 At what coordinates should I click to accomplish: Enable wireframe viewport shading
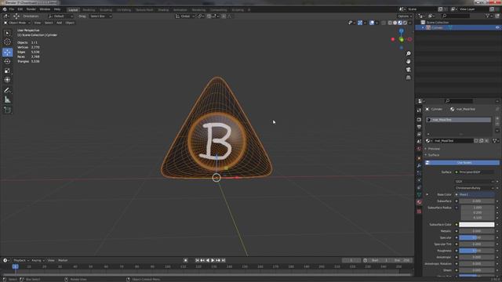390,23
